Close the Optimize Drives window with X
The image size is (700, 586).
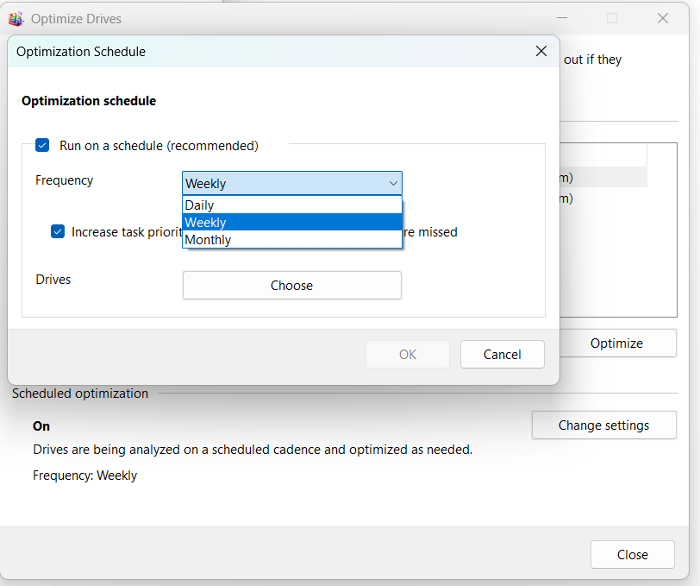click(662, 18)
